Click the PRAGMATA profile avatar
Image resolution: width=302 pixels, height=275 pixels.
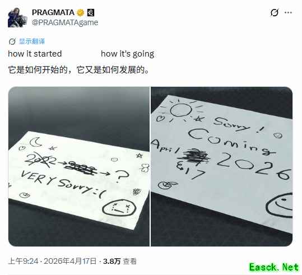(17, 18)
